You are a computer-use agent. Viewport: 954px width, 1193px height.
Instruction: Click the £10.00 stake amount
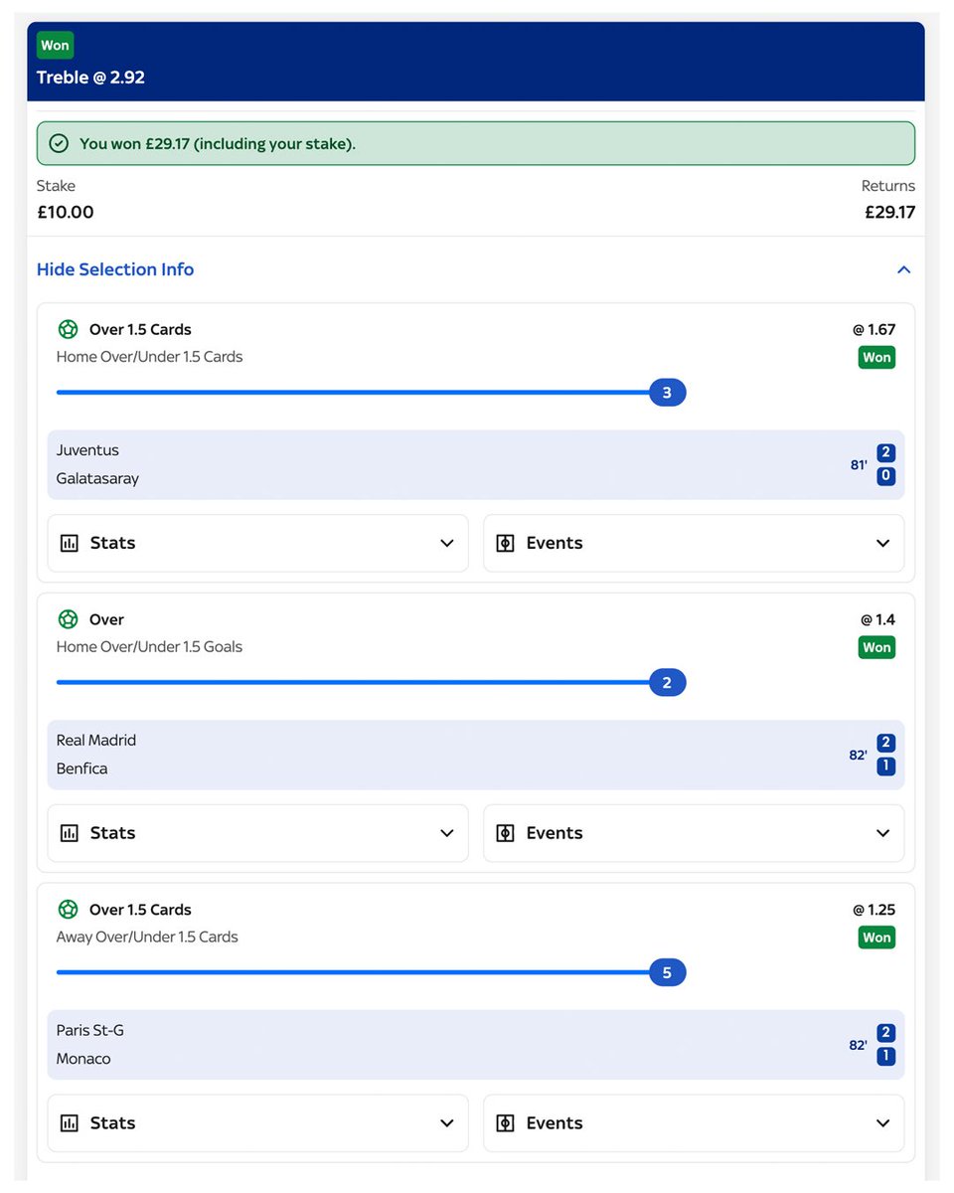[x=66, y=212]
